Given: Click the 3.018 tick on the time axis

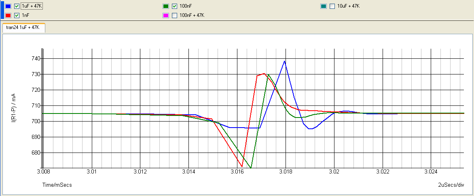Looking at the screenshot, I should 285,172.
